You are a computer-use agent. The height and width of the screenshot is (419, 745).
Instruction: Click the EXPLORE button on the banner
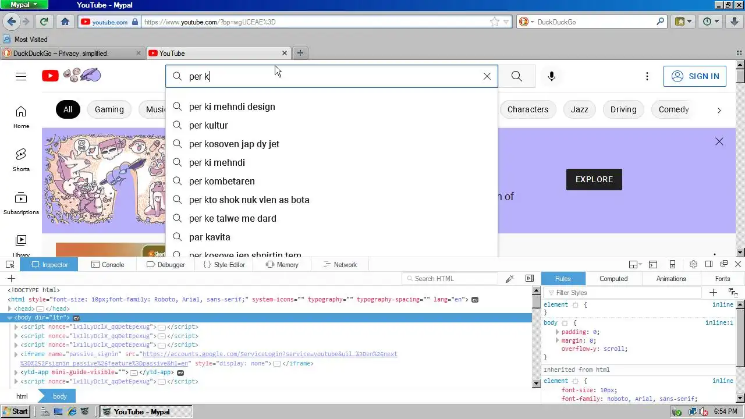594,179
